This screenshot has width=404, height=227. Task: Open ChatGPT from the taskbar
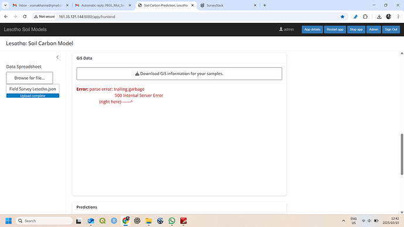pyautogui.click(x=137, y=221)
